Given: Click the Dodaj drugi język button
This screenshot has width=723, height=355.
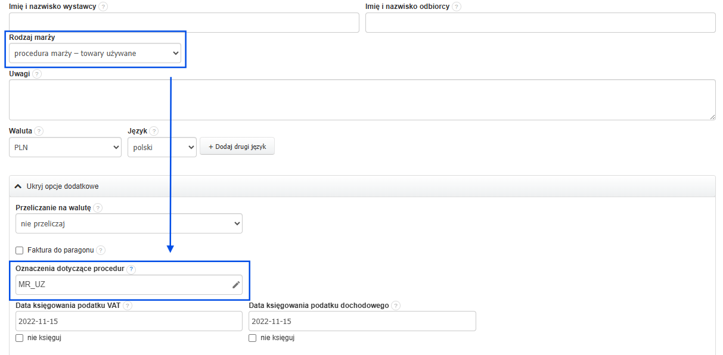Looking at the screenshot, I should 237,147.
